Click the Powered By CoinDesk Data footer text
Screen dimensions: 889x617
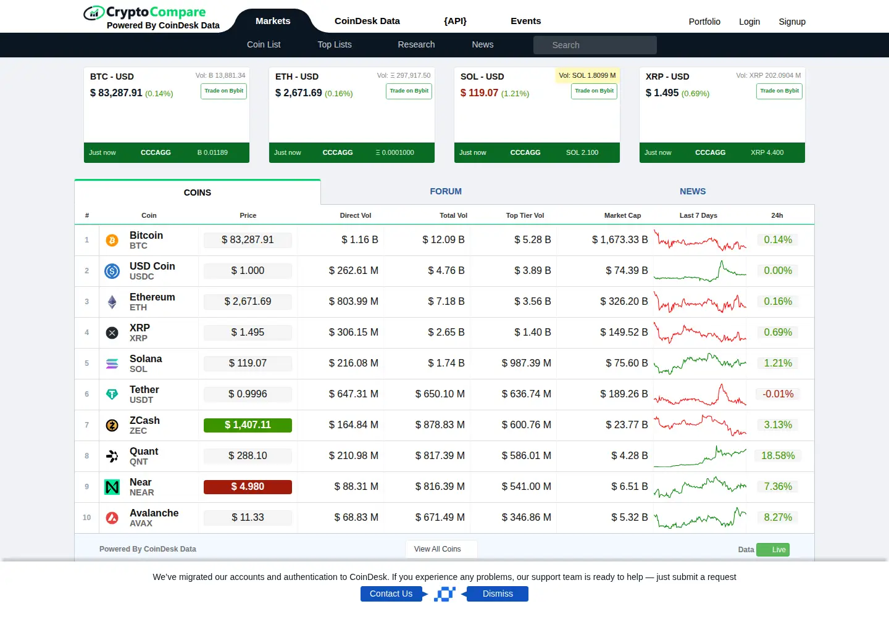tap(148, 549)
